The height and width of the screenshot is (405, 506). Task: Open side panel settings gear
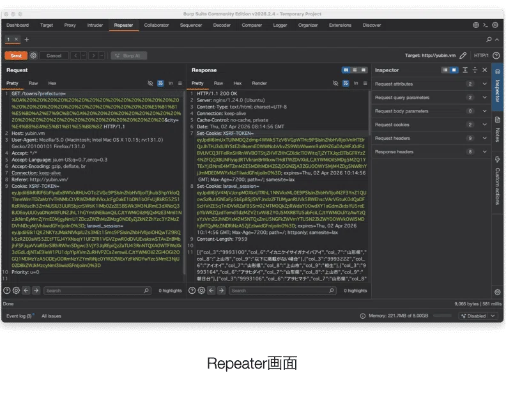pyautogui.click(x=497, y=292)
